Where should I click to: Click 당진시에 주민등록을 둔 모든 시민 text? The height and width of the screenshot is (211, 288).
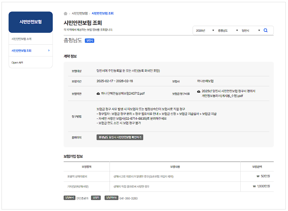[128, 71]
